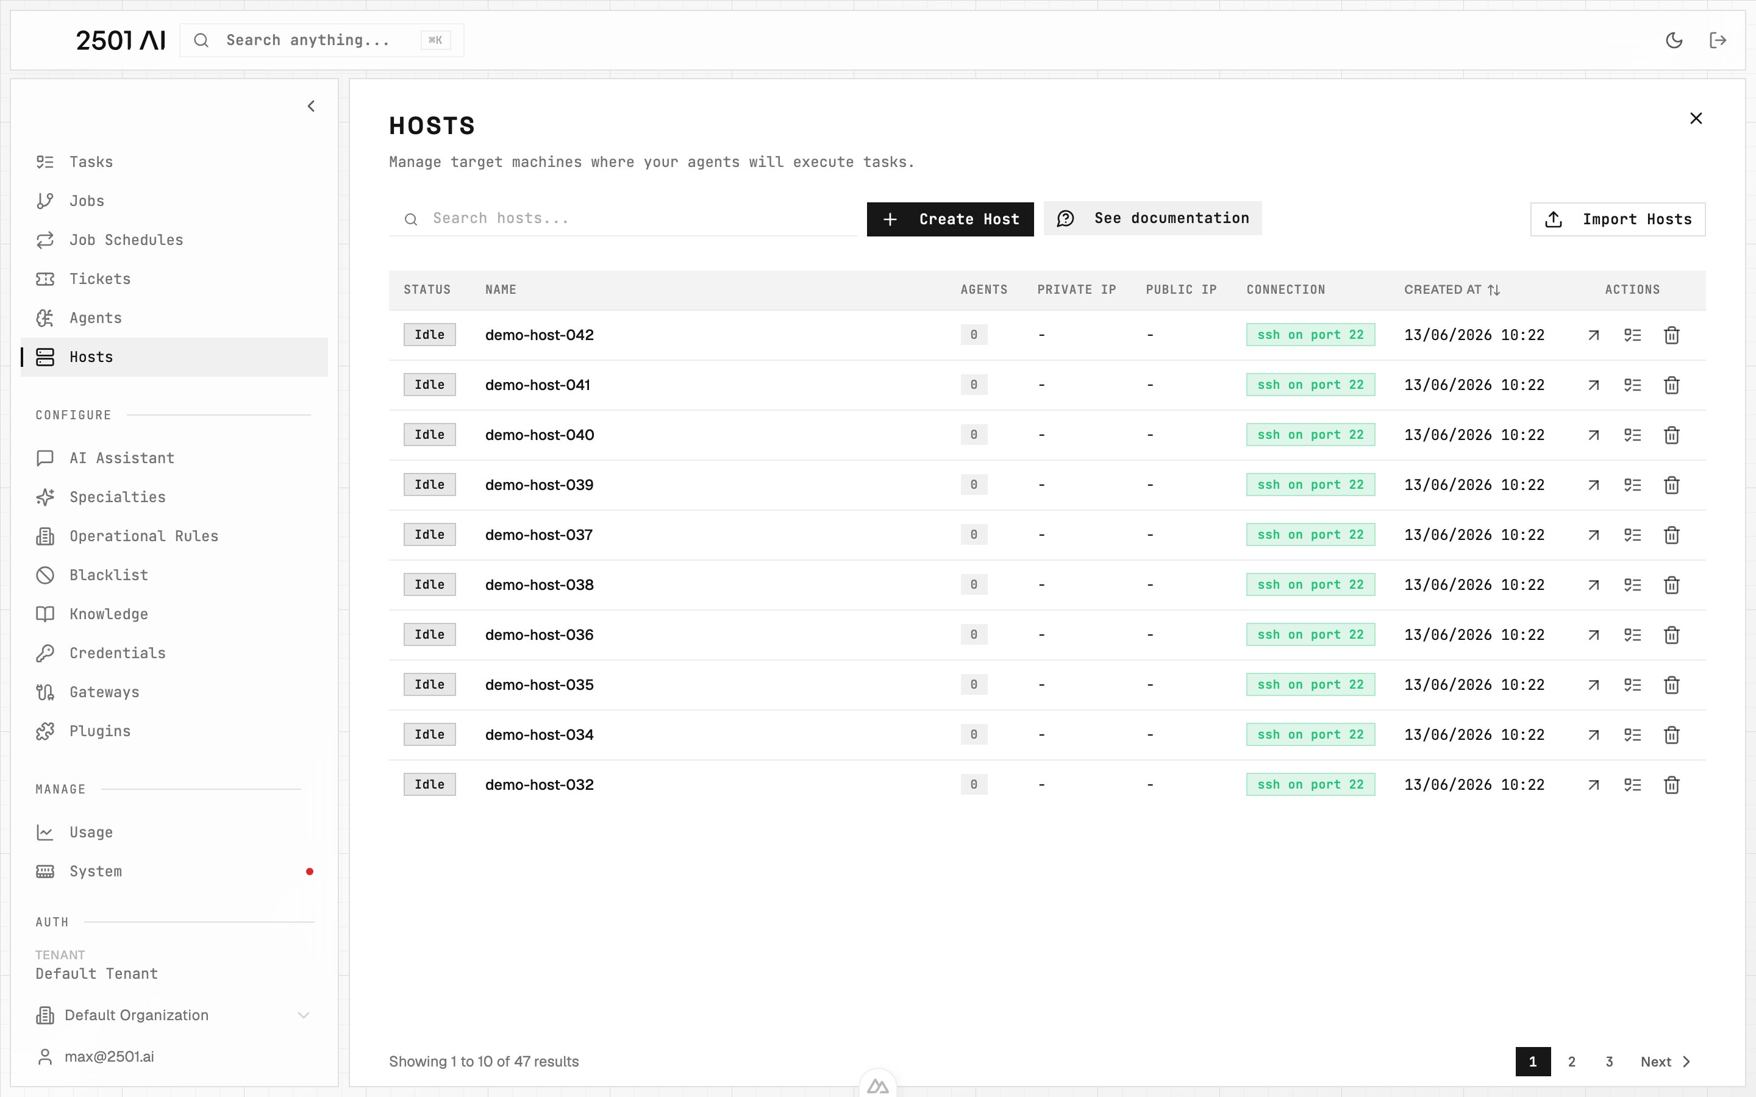Delete demo-host-039 with trash icon

pyautogui.click(x=1672, y=485)
